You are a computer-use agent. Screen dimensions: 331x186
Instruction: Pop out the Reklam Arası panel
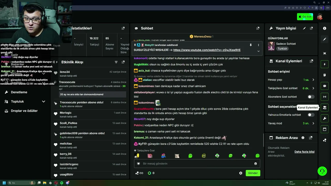coord(311,138)
